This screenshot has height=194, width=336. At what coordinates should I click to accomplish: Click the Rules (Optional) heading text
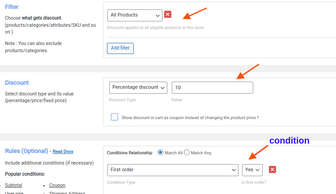pos(26,151)
